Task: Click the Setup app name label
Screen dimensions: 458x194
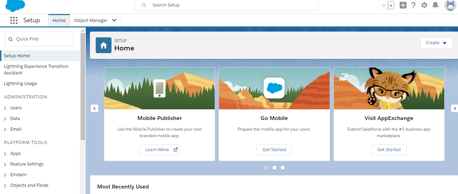Action: 32,20
